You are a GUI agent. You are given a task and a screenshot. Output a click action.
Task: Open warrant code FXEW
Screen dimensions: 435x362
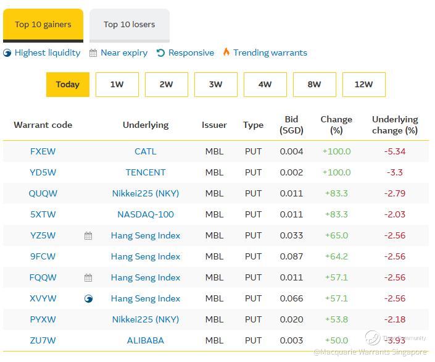tap(43, 151)
